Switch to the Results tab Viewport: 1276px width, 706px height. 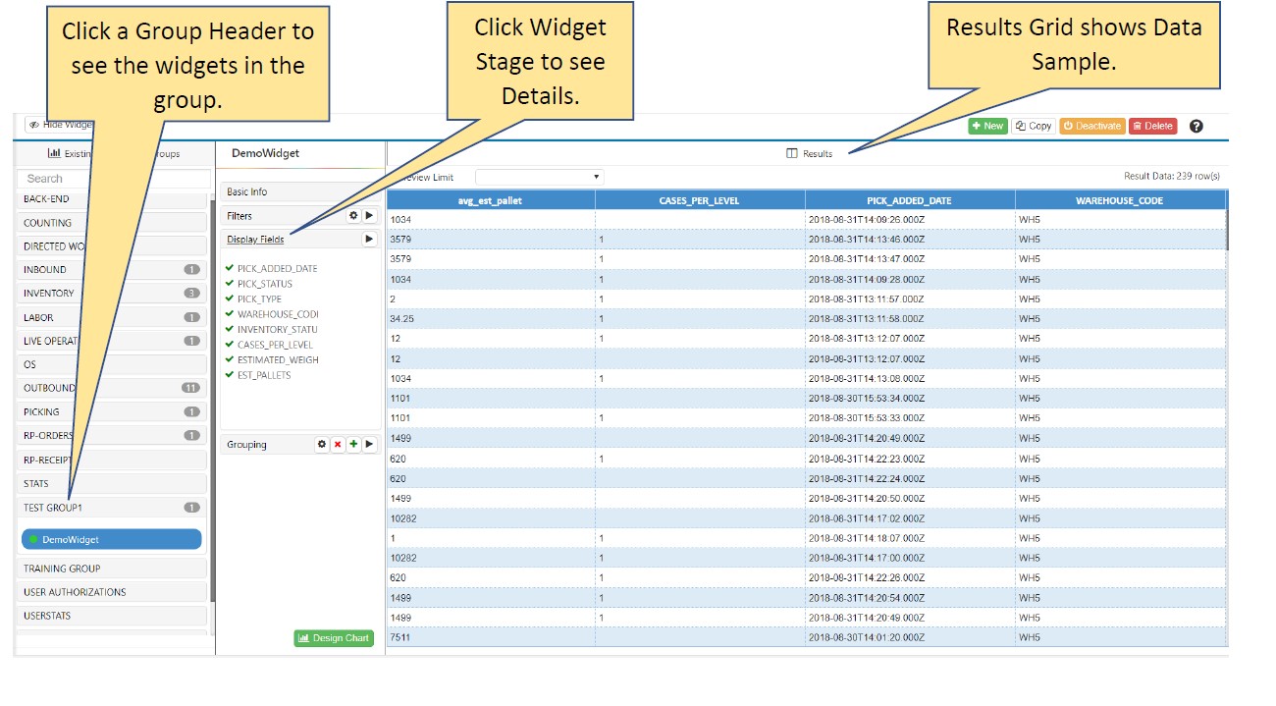pos(810,154)
